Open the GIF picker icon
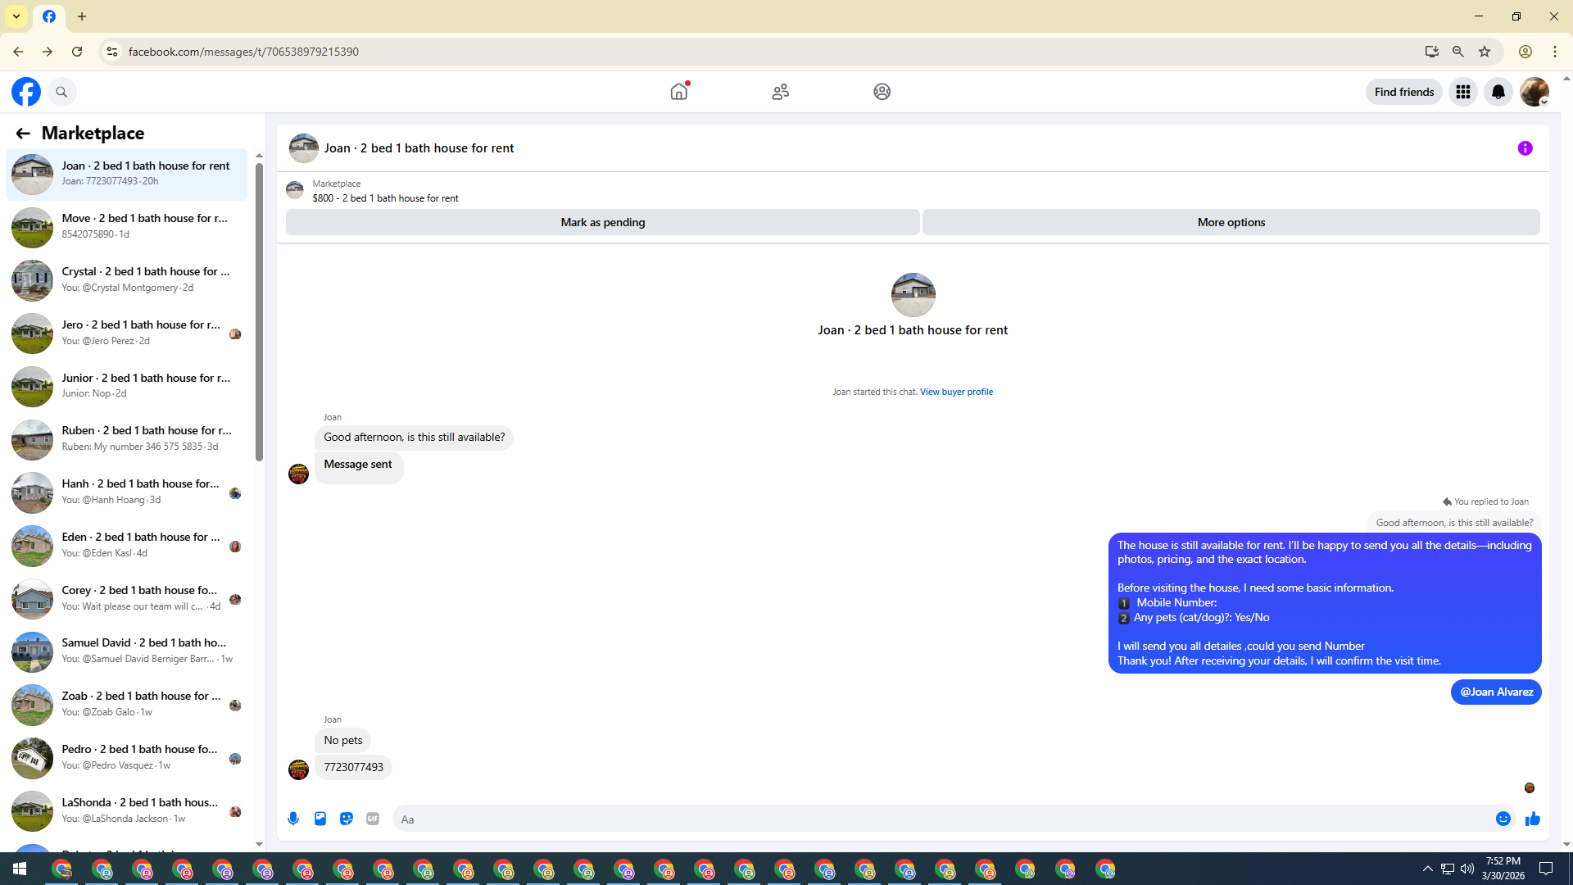 pos(373,819)
